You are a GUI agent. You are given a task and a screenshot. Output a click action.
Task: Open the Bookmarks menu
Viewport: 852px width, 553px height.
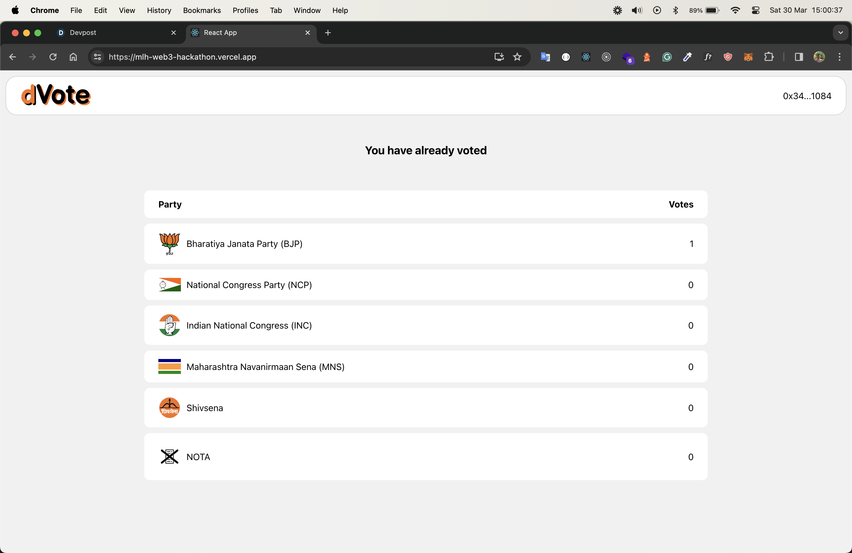click(201, 10)
